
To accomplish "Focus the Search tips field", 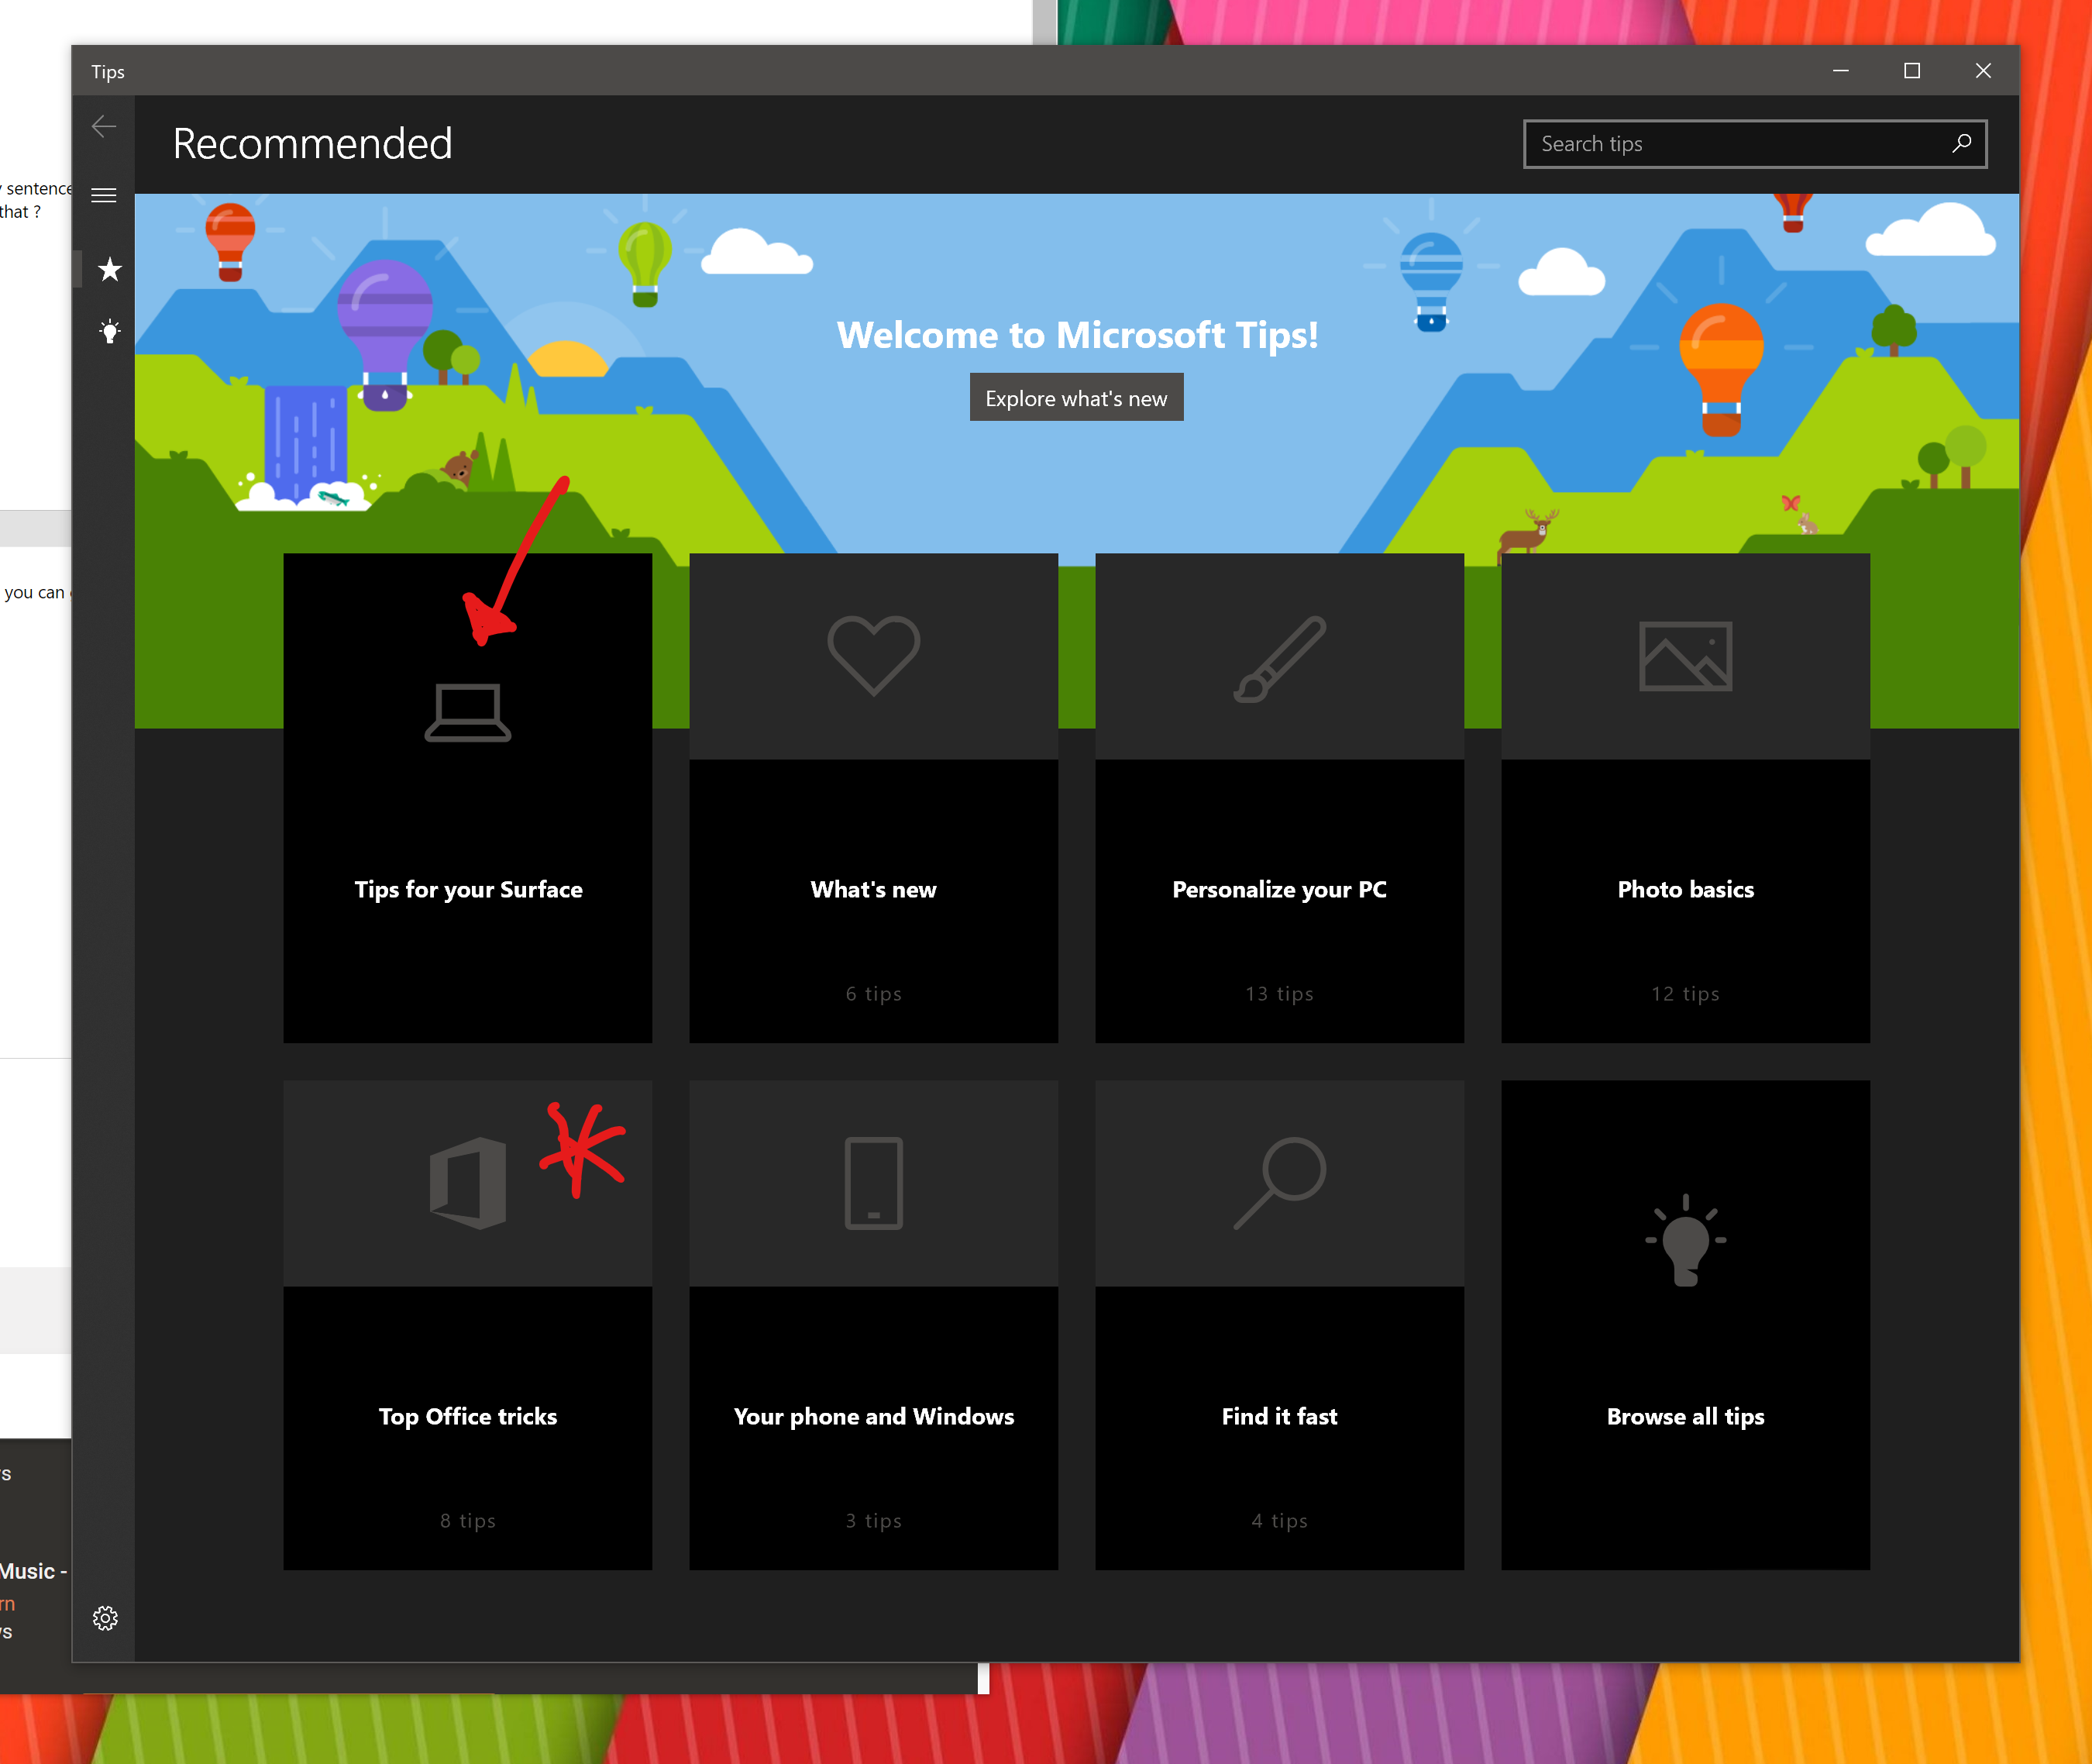I will (1739, 144).
